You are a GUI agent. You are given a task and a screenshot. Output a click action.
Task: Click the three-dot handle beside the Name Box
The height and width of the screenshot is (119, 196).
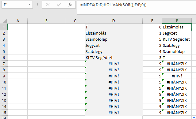point(37,5)
